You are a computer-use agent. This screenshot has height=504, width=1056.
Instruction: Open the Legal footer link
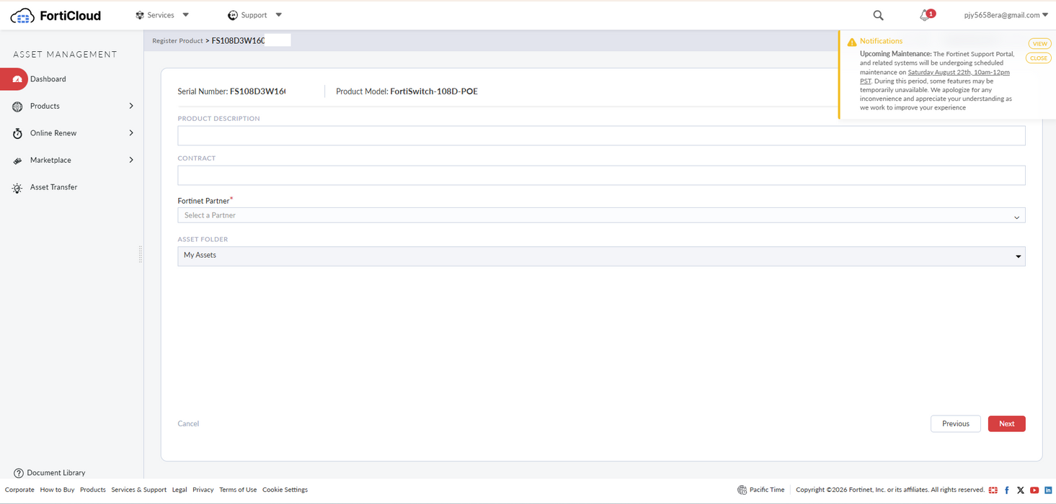(x=179, y=490)
